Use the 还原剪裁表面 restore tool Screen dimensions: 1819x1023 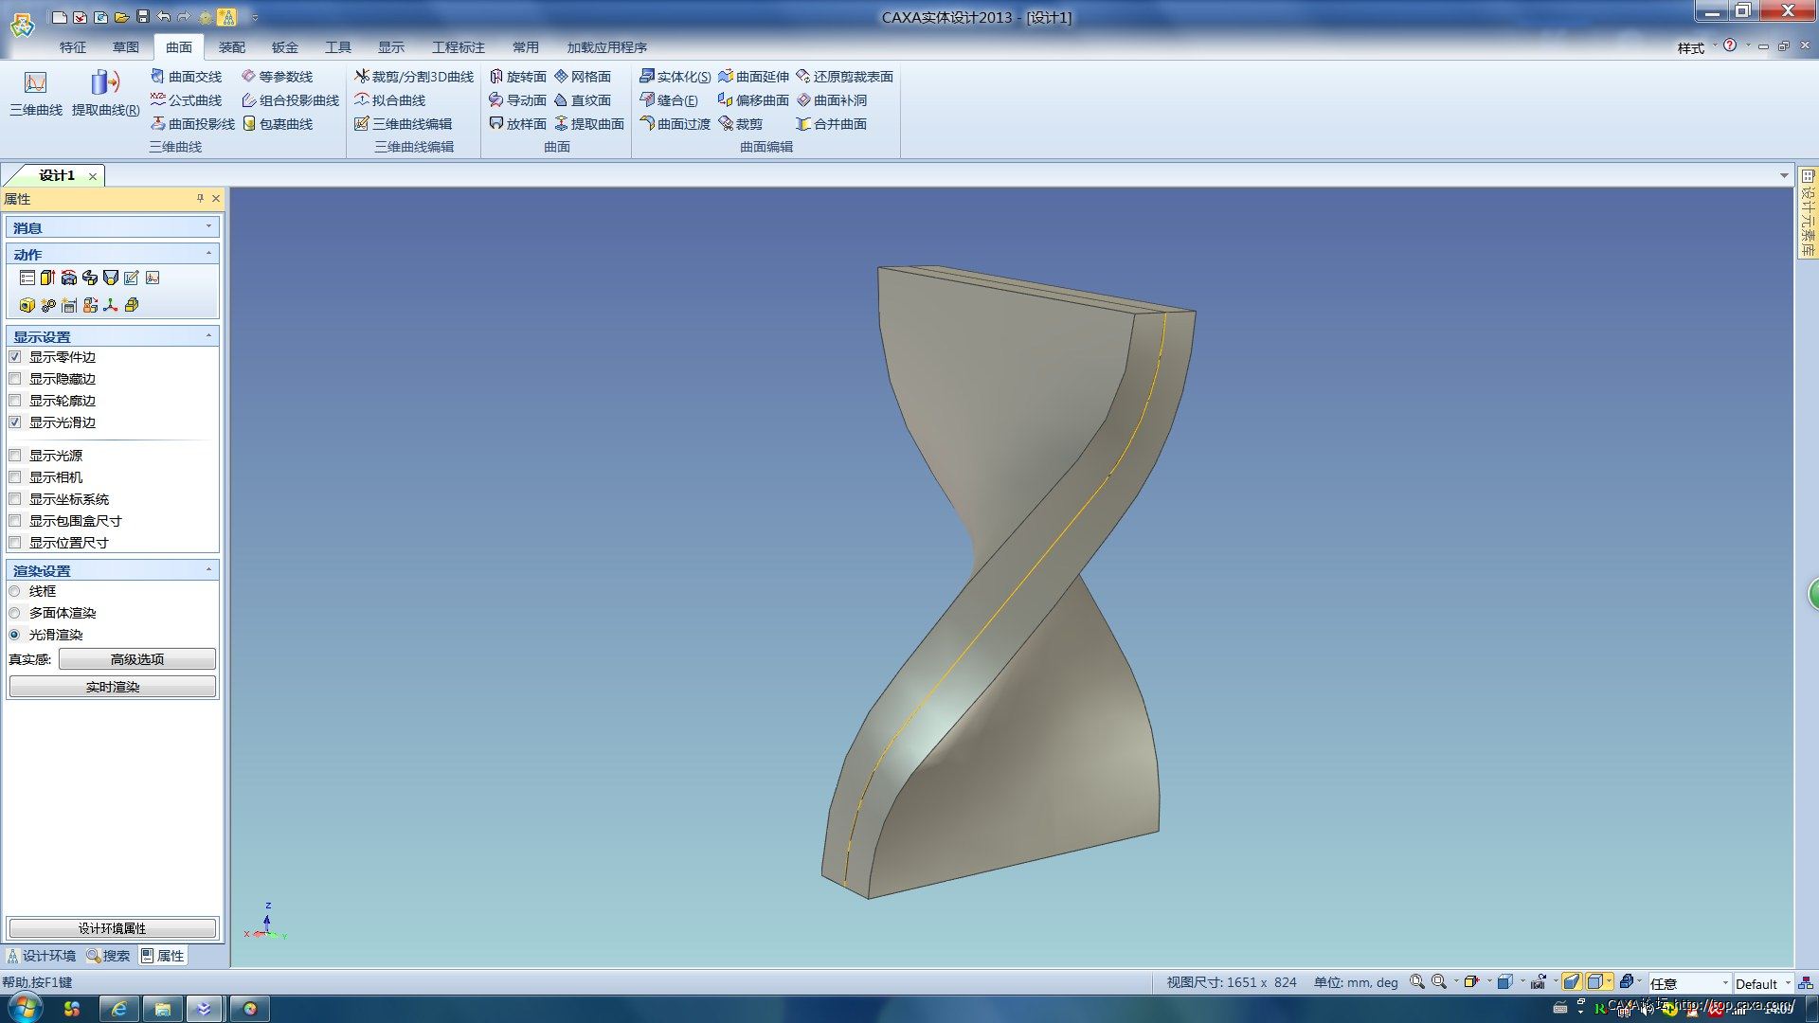click(x=844, y=77)
